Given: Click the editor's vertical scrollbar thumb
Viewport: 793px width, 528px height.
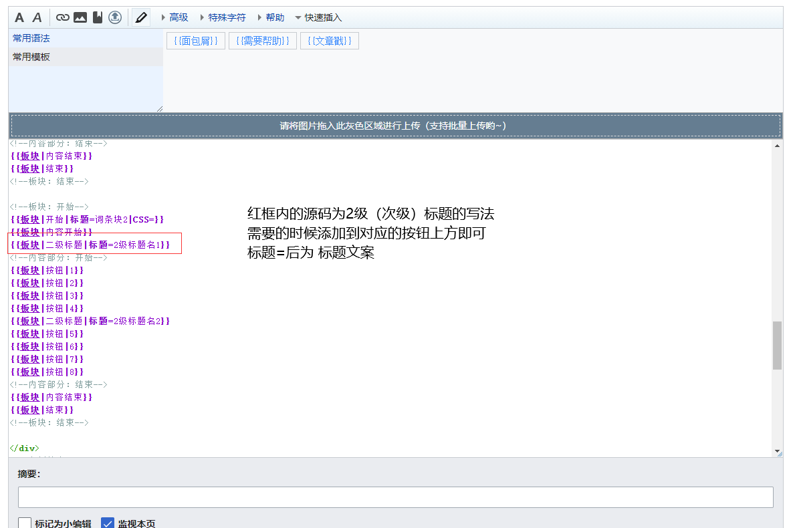Looking at the screenshot, I should (x=777, y=345).
